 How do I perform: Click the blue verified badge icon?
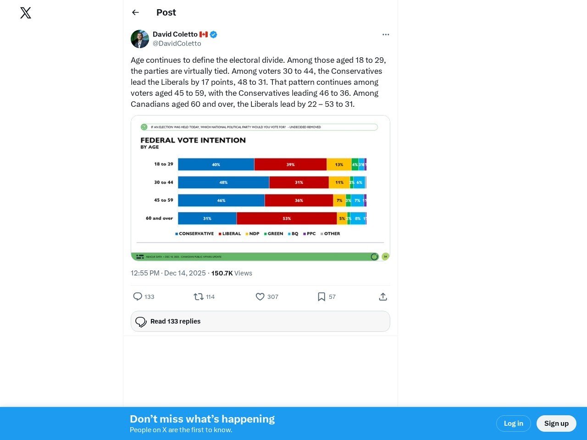tap(214, 34)
